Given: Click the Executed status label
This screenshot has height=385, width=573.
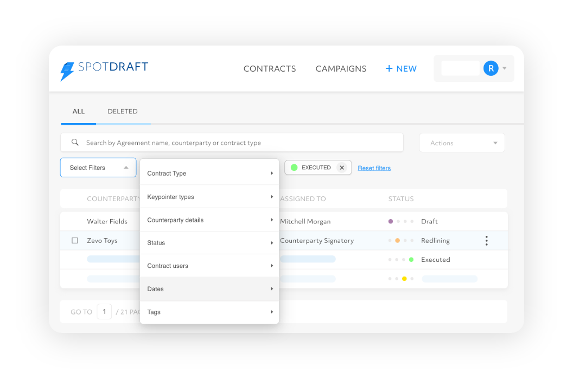Looking at the screenshot, I should click(436, 260).
